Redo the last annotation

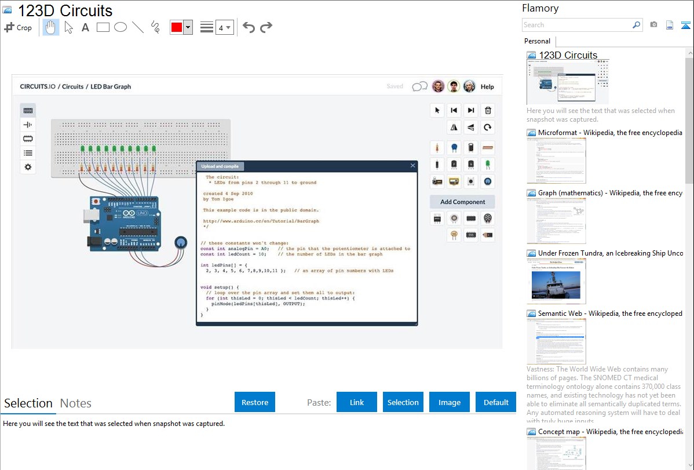click(x=266, y=27)
